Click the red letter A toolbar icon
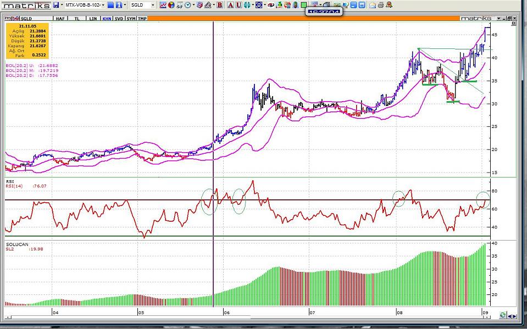Viewport: 527px width, 329px height. (x=230, y=5)
